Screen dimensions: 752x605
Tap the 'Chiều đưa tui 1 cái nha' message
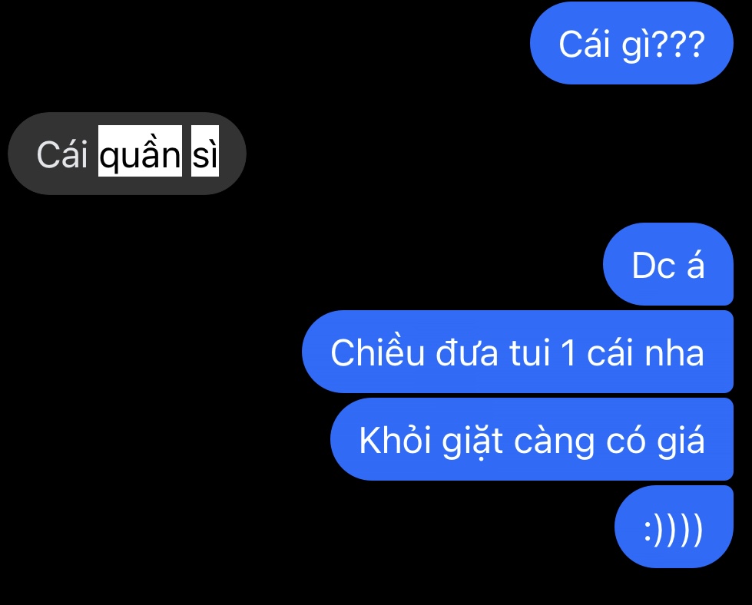tap(518, 352)
